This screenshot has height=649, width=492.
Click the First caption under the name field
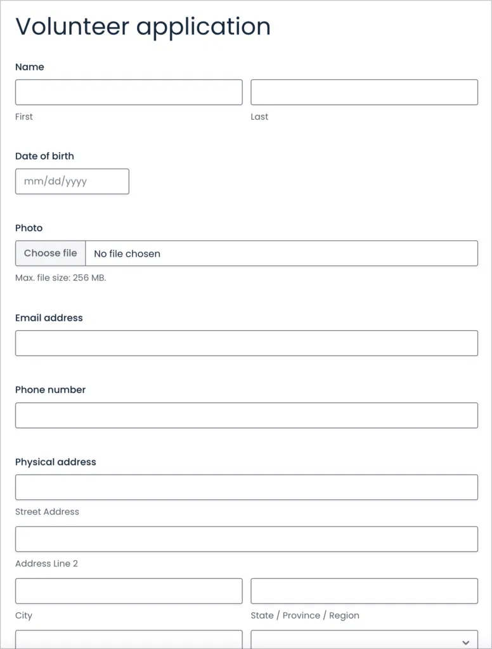tap(23, 117)
